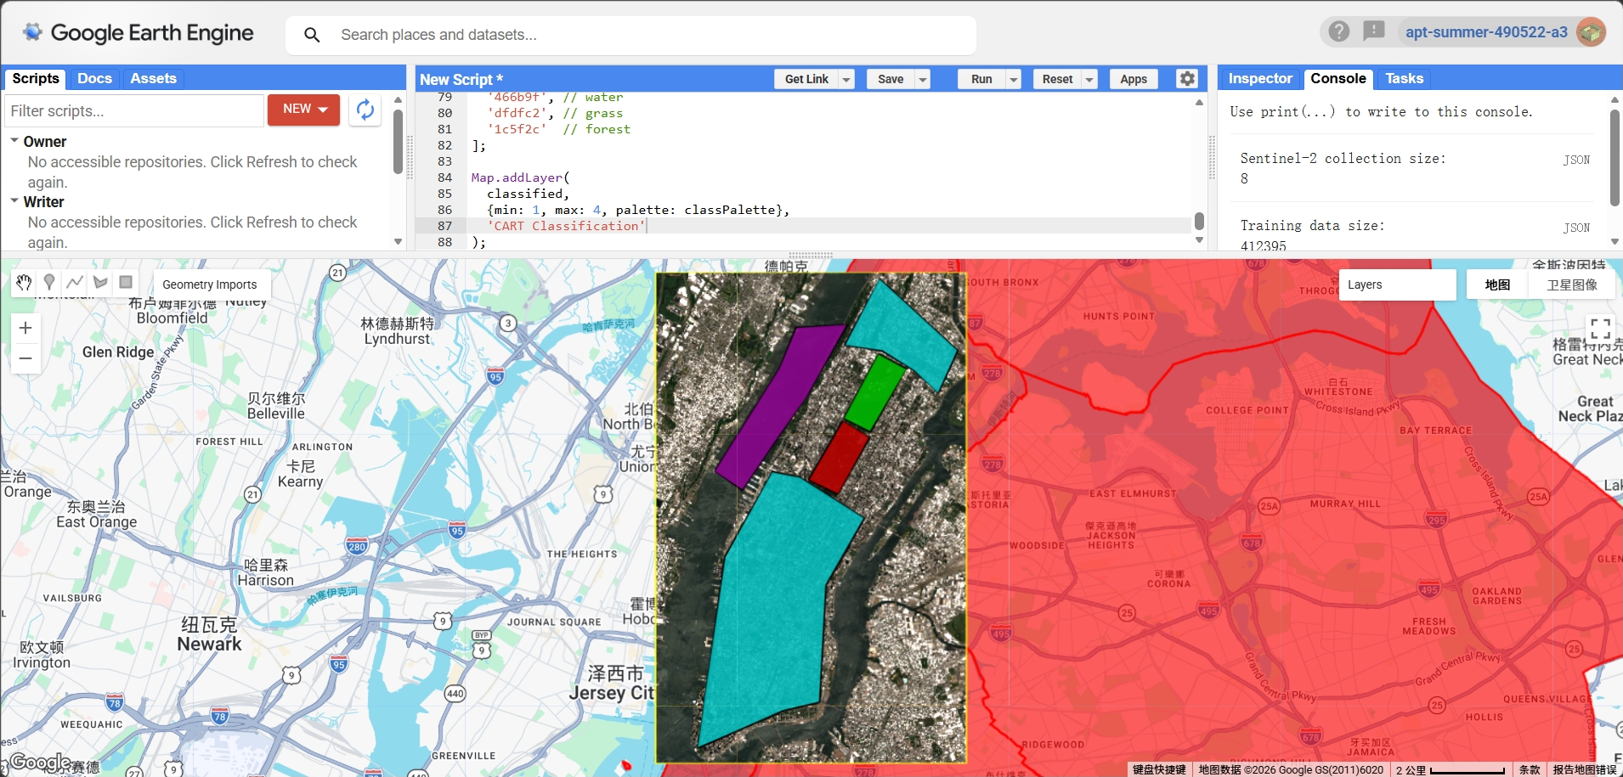Refresh the scripts repository list
The image size is (1623, 777).
(x=365, y=110)
